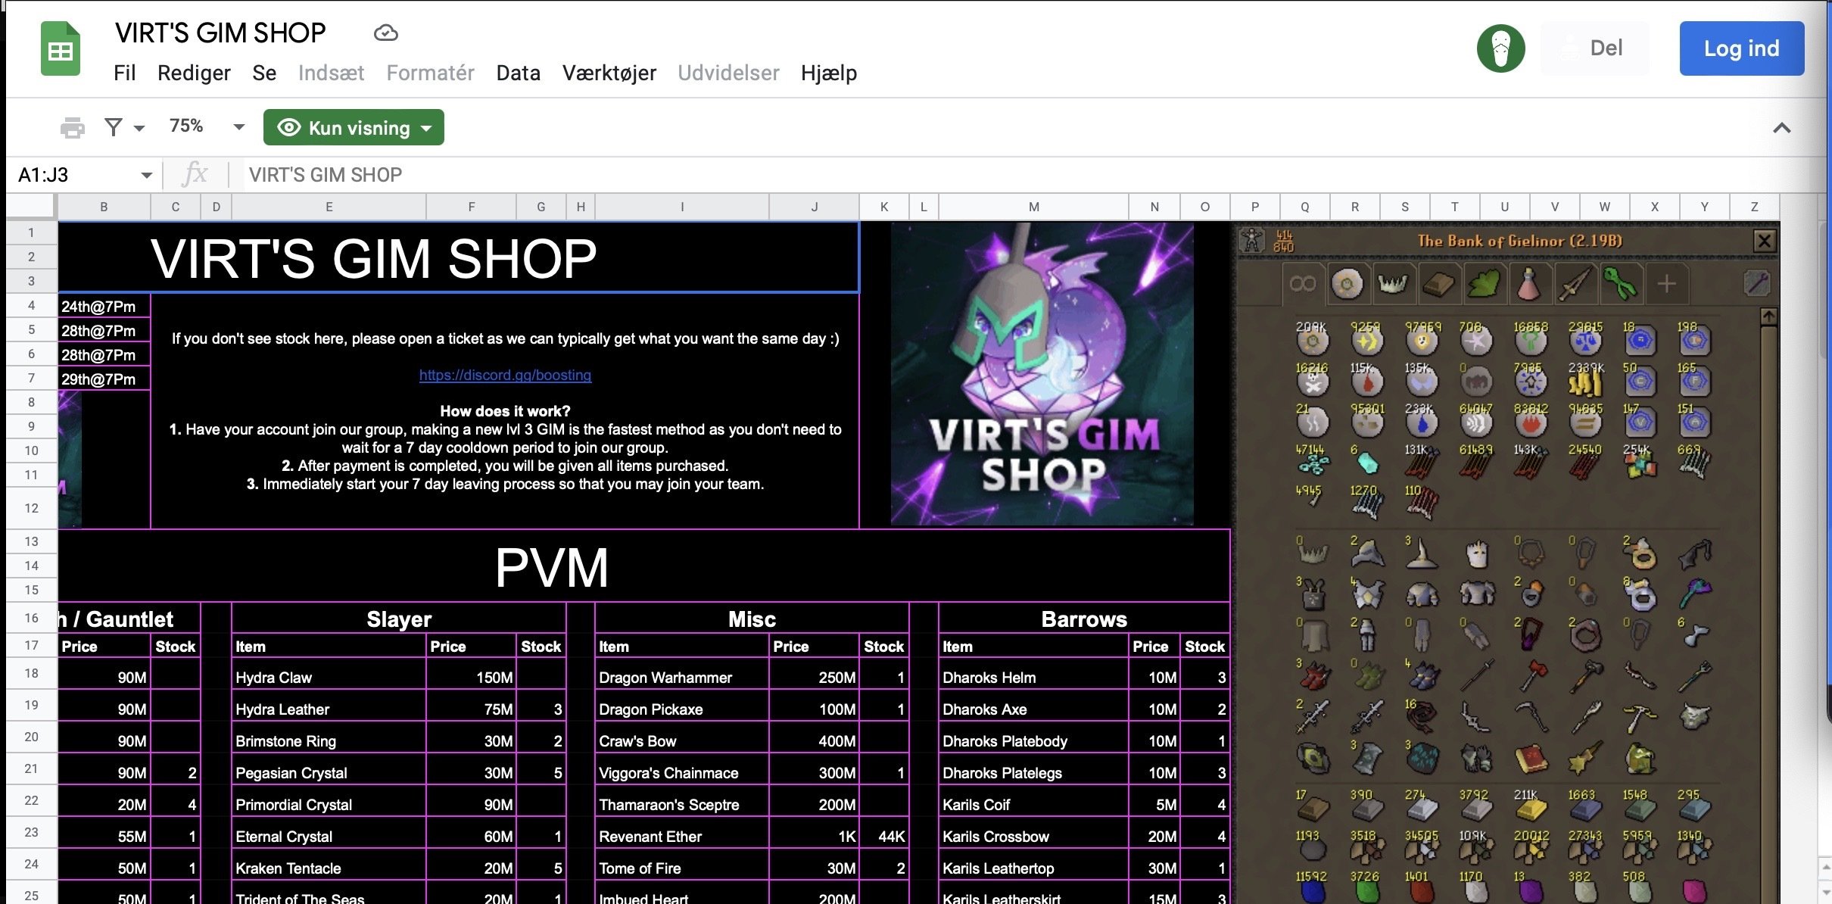
Task: Open the filter views funnel icon
Action: [114, 127]
